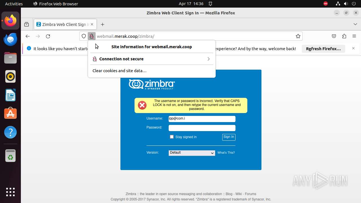Open Firefox from the Ubuntu dock
The height and width of the screenshot is (203, 361).
coord(10,21)
